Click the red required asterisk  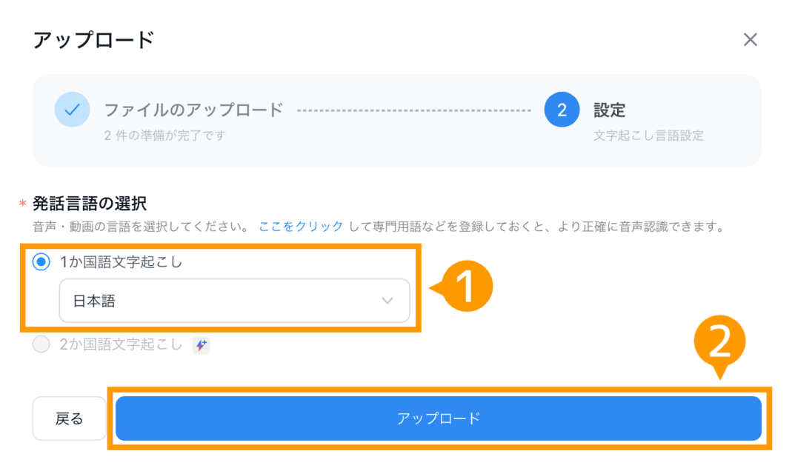(x=22, y=204)
